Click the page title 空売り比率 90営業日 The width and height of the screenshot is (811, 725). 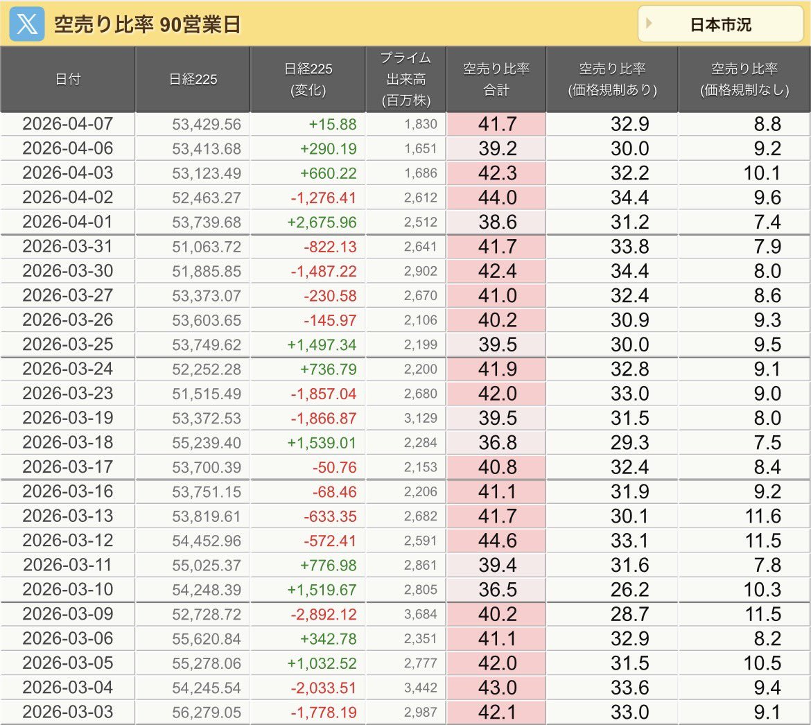pos(148,24)
